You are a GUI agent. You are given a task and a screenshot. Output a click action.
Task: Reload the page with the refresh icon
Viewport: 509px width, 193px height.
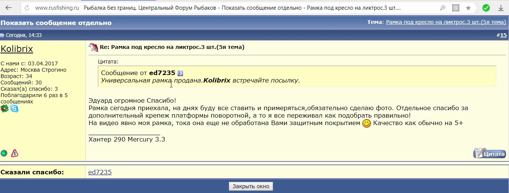26,8
